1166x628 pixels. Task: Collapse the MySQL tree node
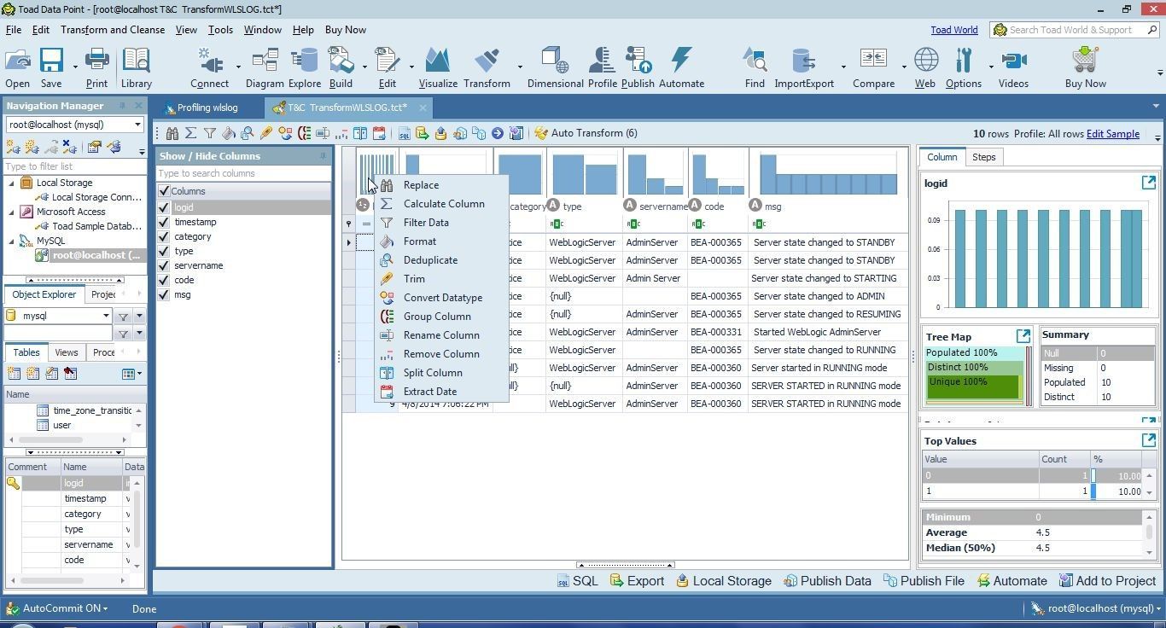point(12,241)
